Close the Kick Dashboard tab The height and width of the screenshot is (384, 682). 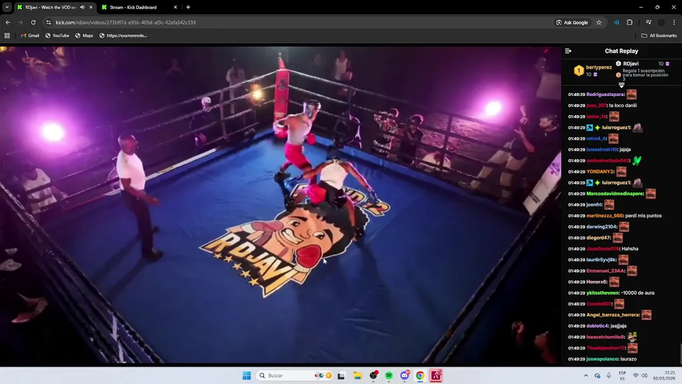tap(175, 7)
